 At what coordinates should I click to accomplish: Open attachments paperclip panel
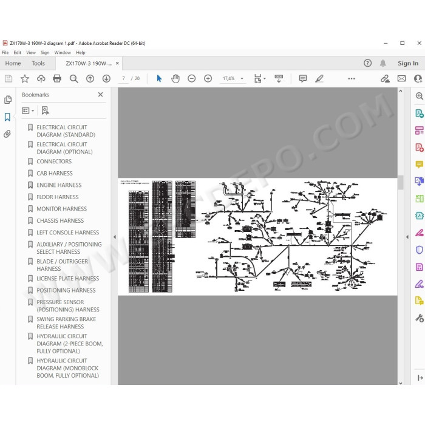click(7, 134)
